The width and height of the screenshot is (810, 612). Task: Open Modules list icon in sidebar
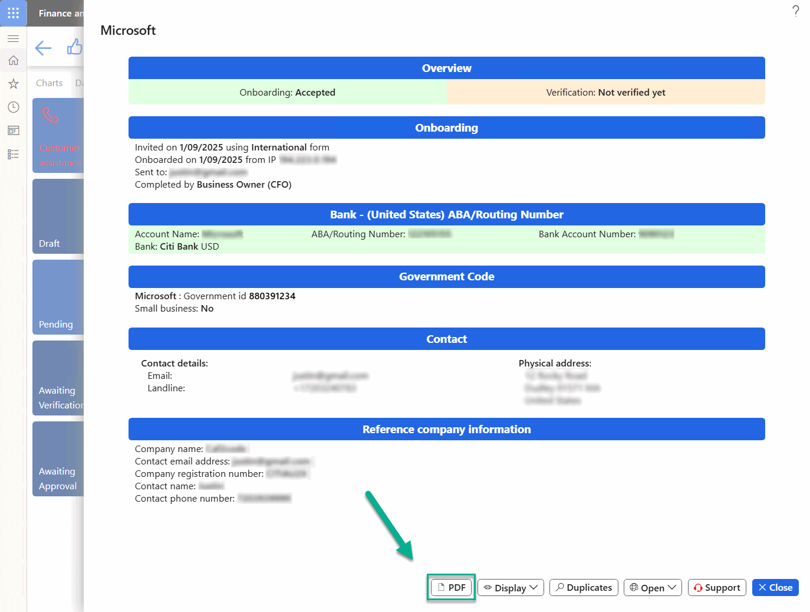(13, 154)
